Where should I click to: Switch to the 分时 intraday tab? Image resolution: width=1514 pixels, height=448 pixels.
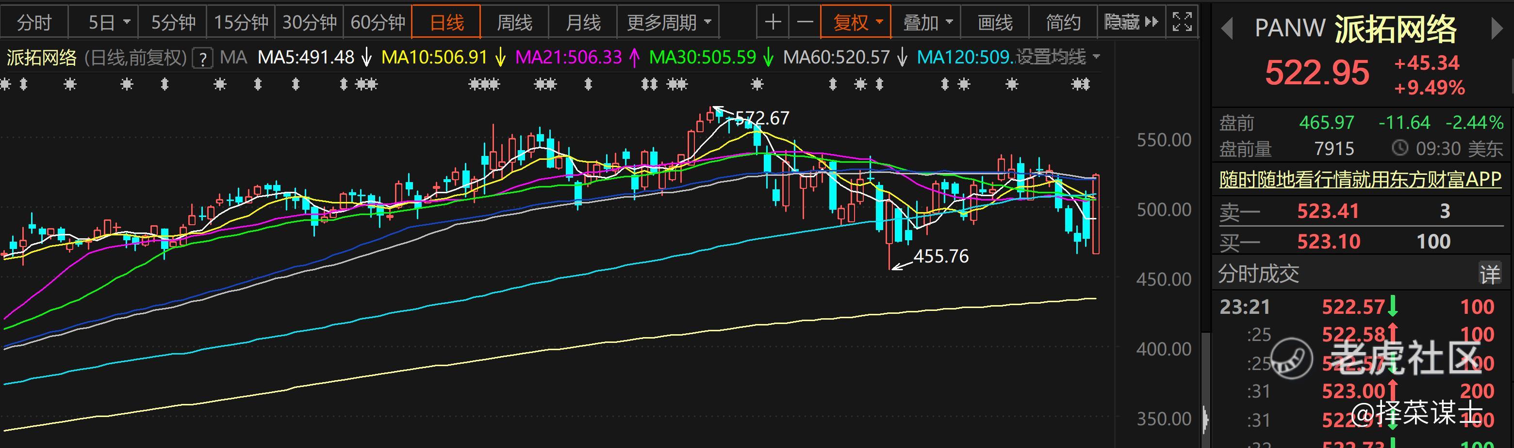(34, 22)
